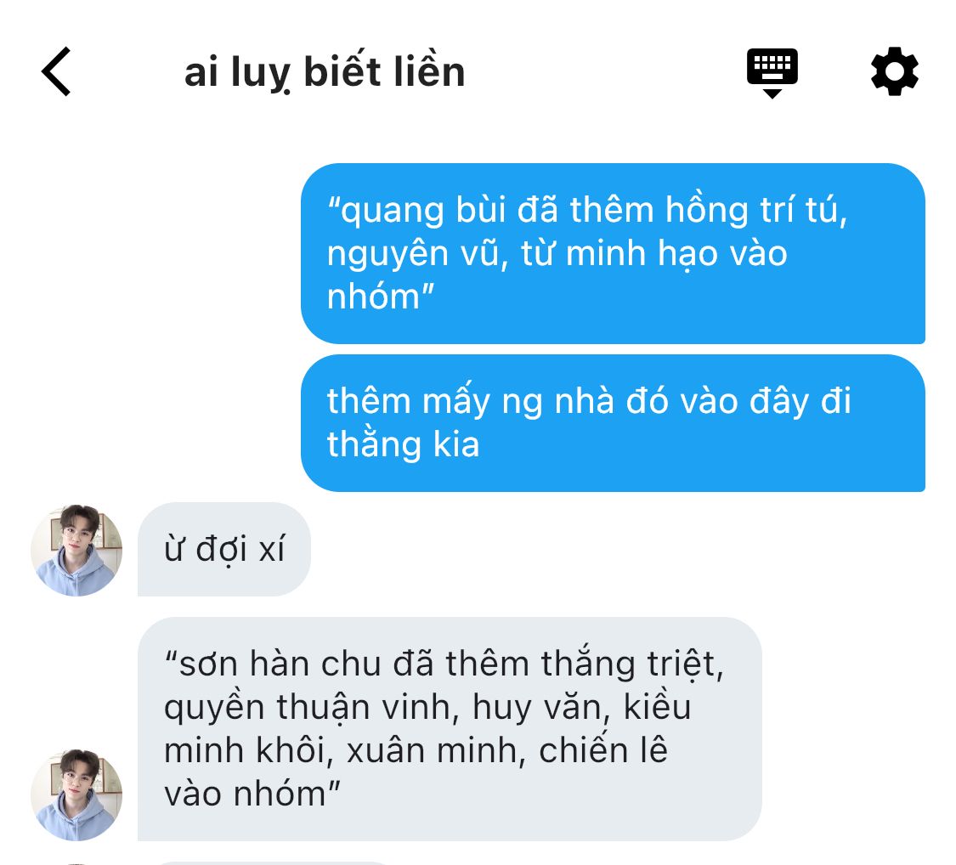Tap partially visible avatar at bottom edge

[76, 863]
